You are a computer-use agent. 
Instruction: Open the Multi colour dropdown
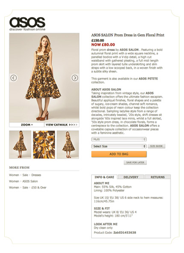(x=119, y=139)
